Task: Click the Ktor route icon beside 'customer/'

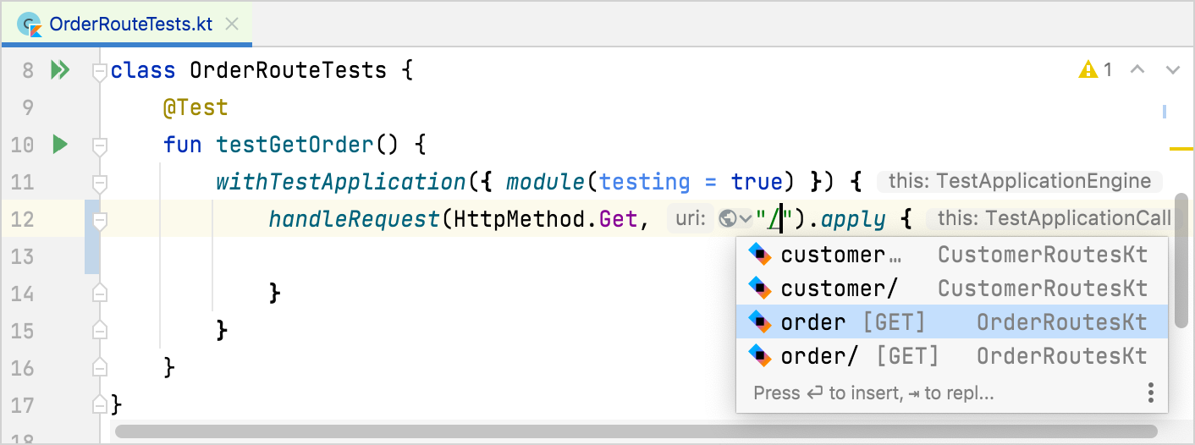Action: pos(760,288)
